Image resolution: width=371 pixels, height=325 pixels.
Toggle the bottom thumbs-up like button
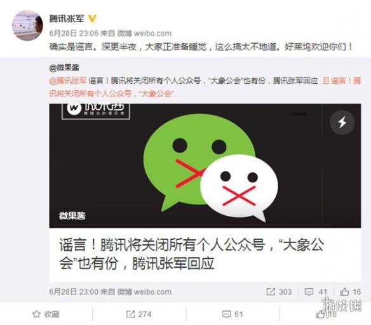pos(326,314)
